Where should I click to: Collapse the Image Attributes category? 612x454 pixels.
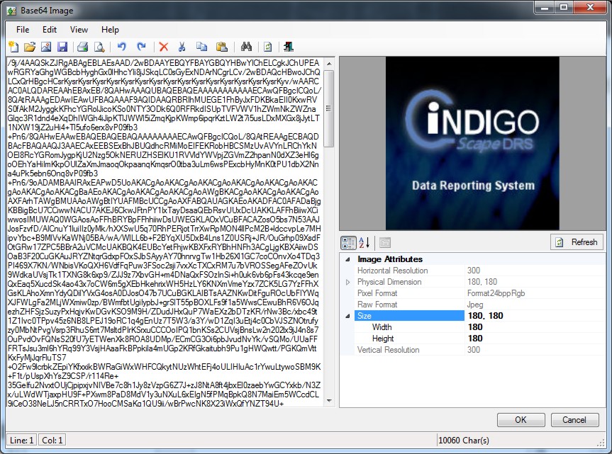347,259
